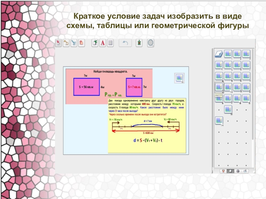Click red question 'Через сколько времени…'

click(x=138, y=114)
